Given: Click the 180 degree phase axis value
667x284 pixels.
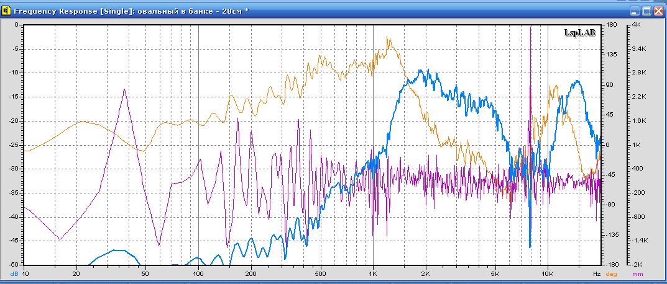Looking at the screenshot, I should point(611,25).
